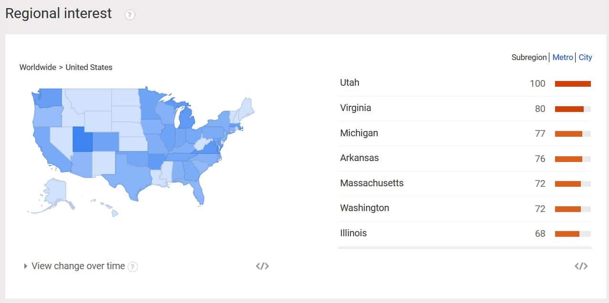The image size is (609, 303).
Task: Select Washington in the region list
Action: pyautogui.click(x=364, y=208)
